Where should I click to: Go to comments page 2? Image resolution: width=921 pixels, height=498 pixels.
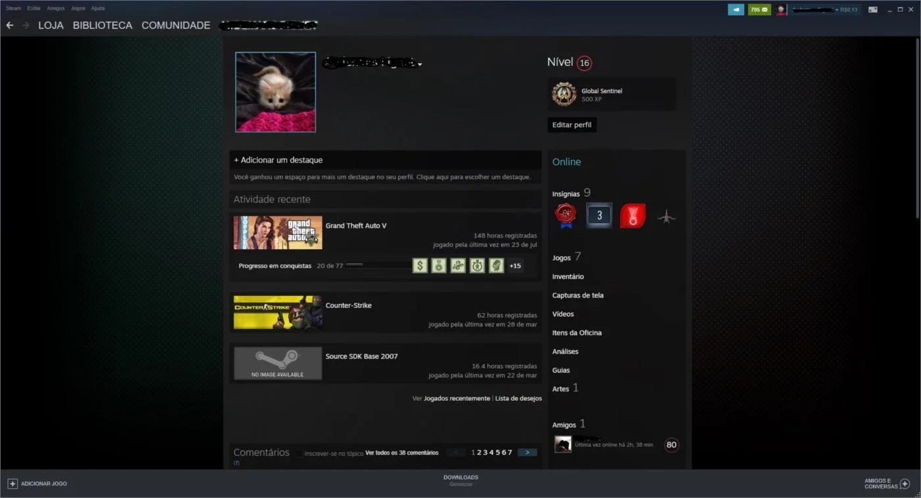(479, 453)
